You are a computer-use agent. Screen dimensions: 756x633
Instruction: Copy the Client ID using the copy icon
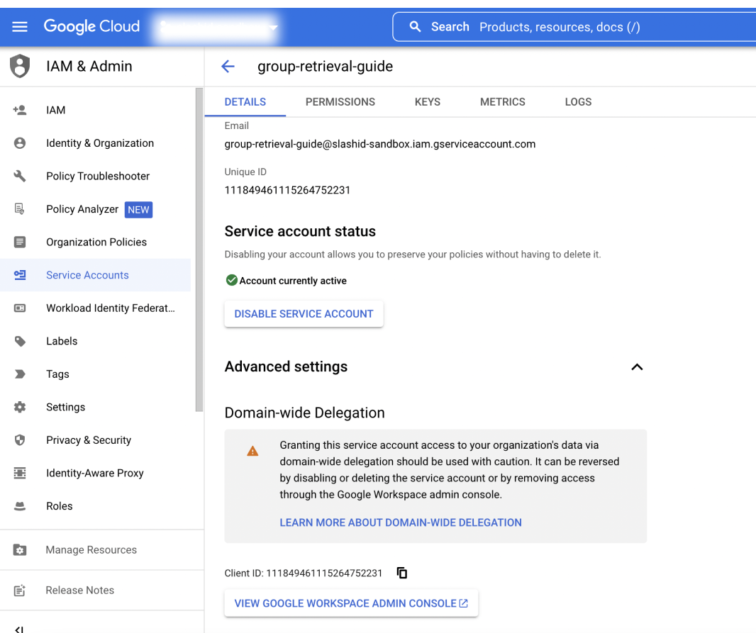(401, 572)
